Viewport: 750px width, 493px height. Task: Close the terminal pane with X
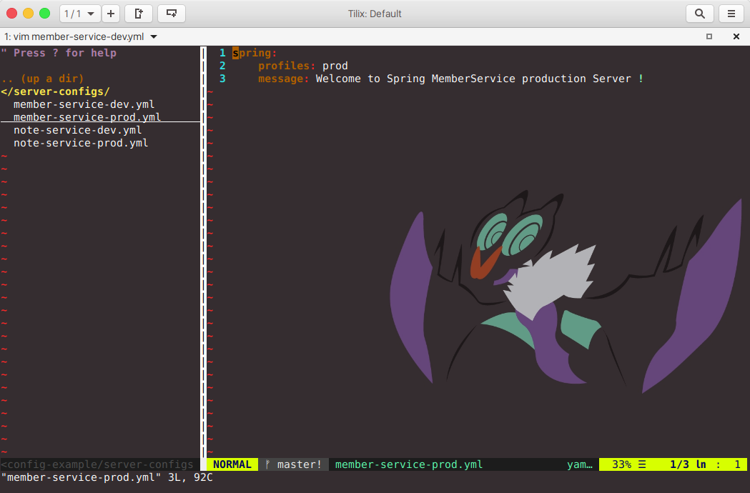pyautogui.click(x=736, y=36)
